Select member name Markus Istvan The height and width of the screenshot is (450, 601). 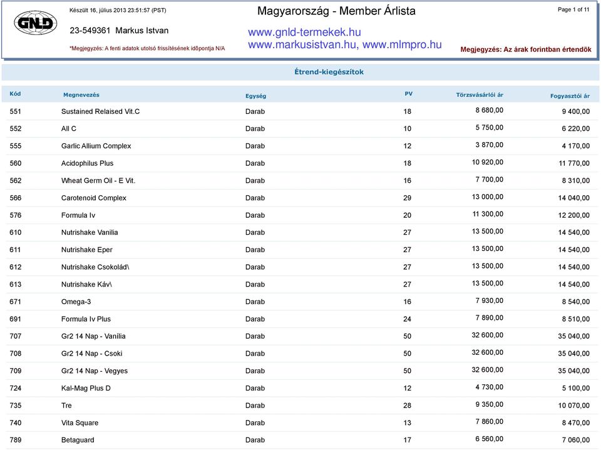(142, 31)
